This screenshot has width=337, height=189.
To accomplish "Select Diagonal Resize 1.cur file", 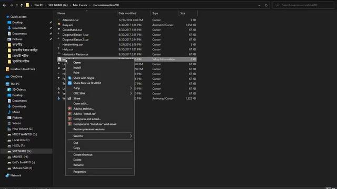I will point(75,35).
